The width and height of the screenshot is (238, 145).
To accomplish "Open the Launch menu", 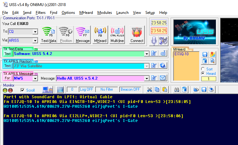I will click(122, 13).
